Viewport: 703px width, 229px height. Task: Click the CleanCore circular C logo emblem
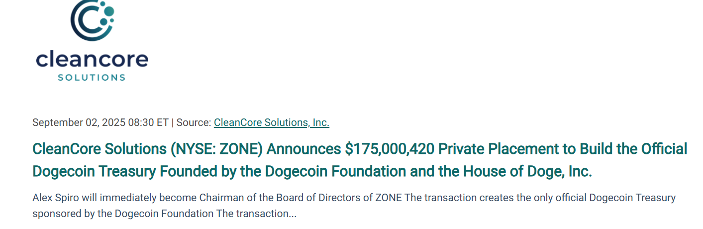coord(93,19)
